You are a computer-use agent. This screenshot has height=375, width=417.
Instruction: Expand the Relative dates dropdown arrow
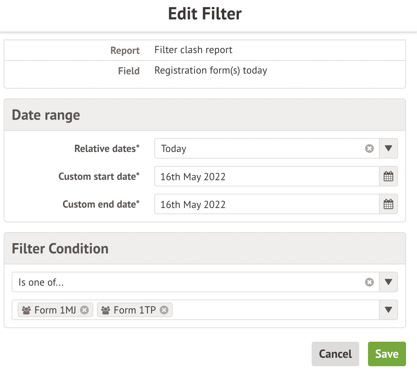click(388, 149)
